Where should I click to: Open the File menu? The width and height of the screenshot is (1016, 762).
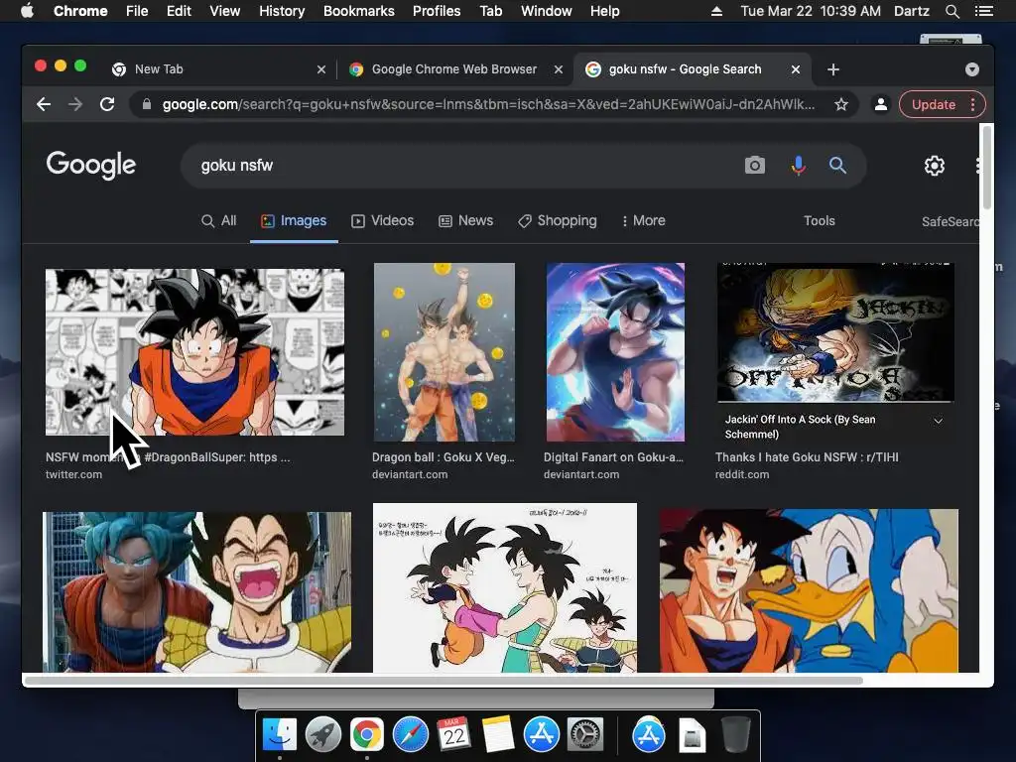tap(137, 11)
